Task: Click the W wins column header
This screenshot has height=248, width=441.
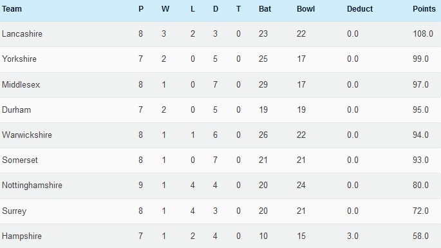Action: point(165,9)
